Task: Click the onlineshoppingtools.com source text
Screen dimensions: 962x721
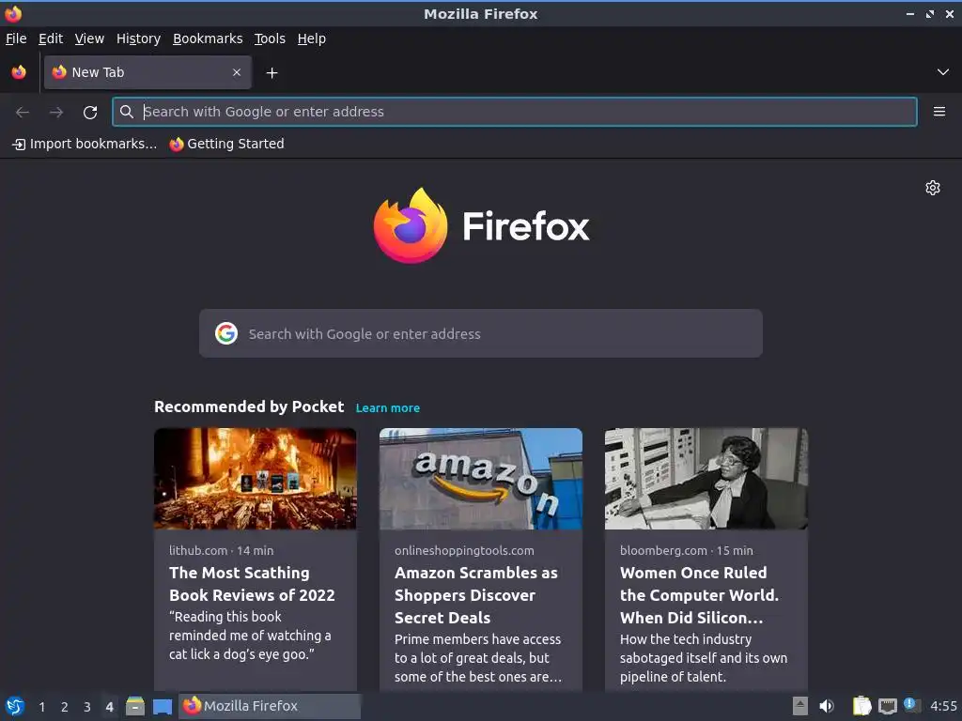Action: point(464,550)
